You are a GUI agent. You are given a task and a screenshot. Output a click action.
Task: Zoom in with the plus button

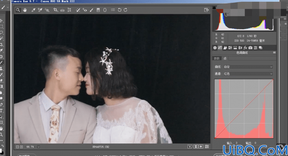coord(21,147)
